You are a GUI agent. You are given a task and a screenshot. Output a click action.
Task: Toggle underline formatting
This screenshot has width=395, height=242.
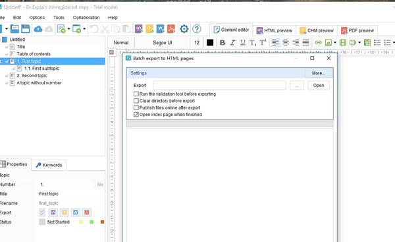coord(242,43)
